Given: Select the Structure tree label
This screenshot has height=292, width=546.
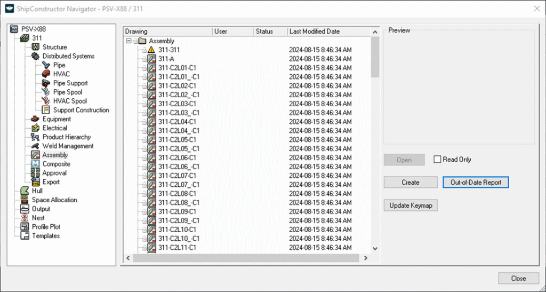Looking at the screenshot, I should coord(55,47).
